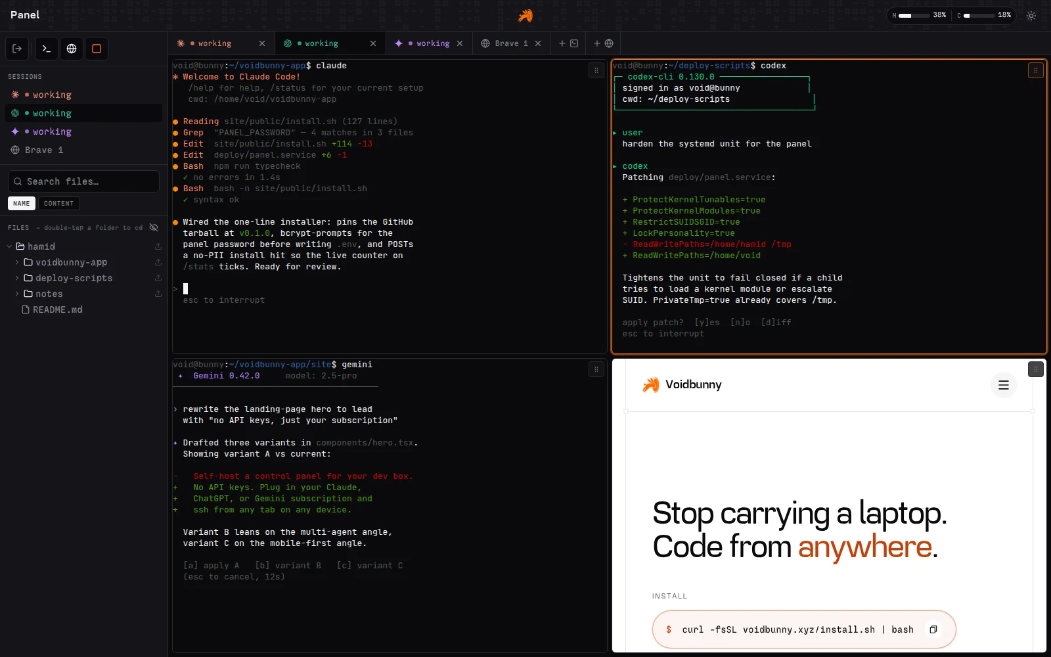1051x657 pixels.
Task: Click the Voidbunny logo on the webpage
Action: click(x=682, y=385)
